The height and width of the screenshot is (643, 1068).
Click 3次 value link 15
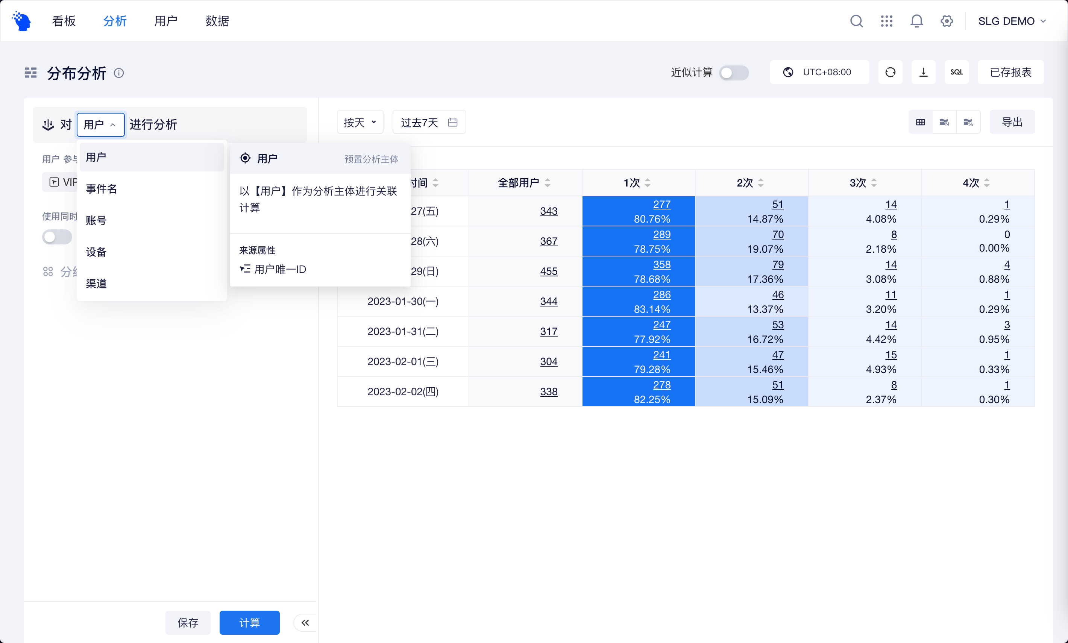[891, 355]
